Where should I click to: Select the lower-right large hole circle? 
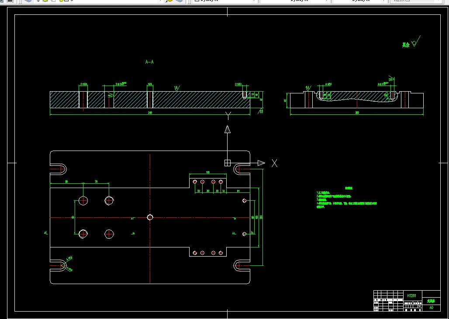109,234
